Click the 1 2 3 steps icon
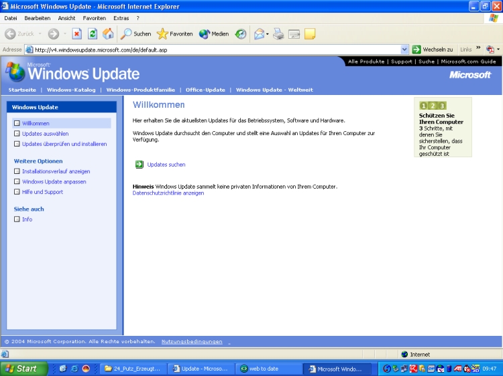This screenshot has height=376, width=503. coord(433,106)
